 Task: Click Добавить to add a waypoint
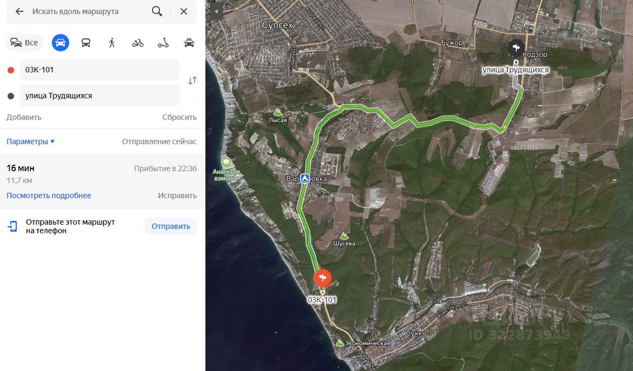coord(24,117)
